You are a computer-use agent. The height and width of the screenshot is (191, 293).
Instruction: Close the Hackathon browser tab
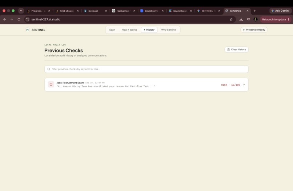coord(134,11)
